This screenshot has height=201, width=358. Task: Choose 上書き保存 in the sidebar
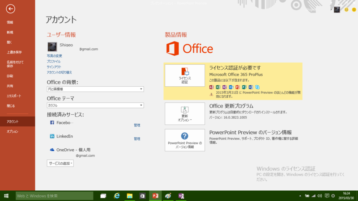(14, 52)
